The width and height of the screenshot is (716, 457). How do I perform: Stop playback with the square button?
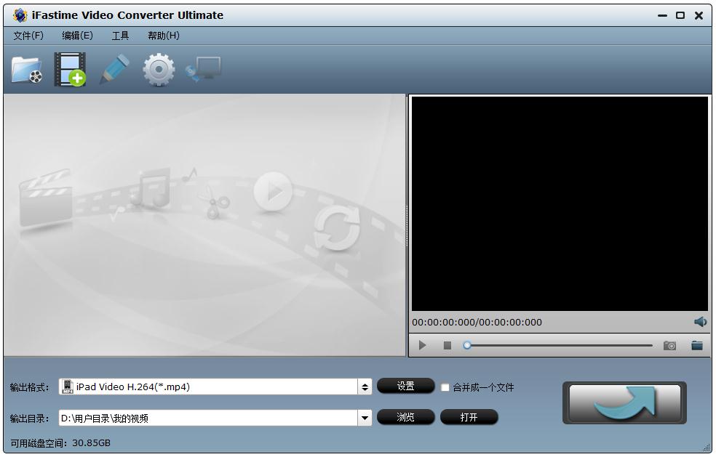point(447,346)
